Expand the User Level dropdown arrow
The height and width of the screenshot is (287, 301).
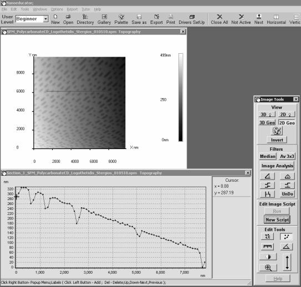click(x=45, y=19)
